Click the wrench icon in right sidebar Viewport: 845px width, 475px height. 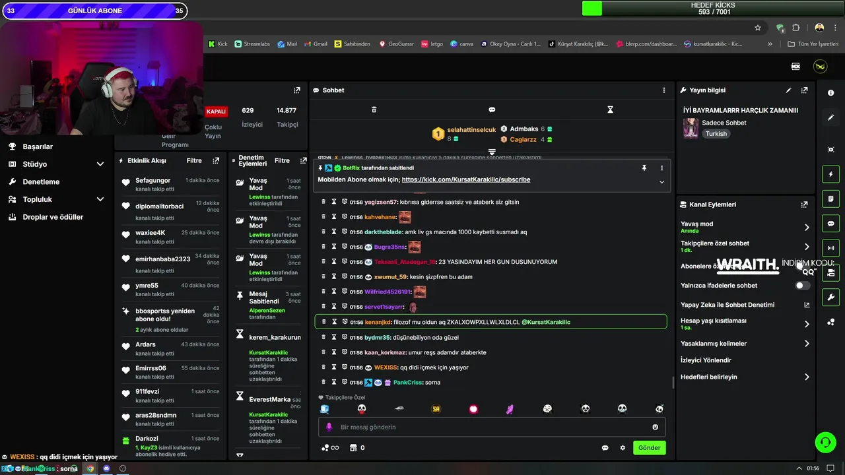pos(830,297)
